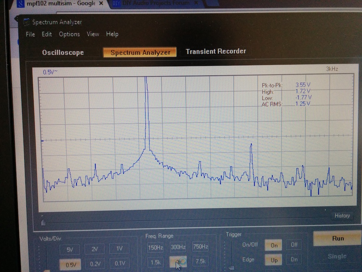Screen dimensions: 362x272
Task: Click the High 1.72 V reading
Action: coord(286,91)
